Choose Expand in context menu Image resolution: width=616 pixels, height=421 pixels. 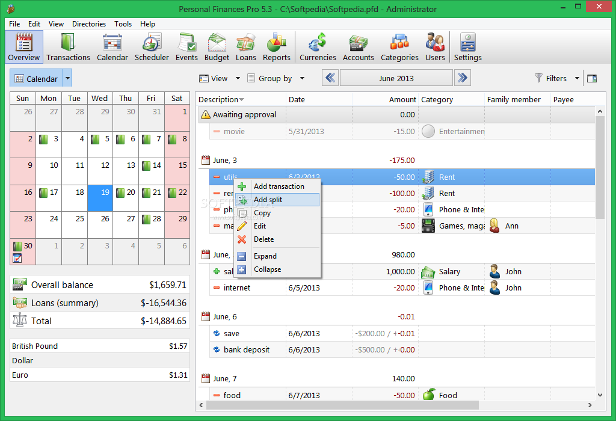click(277, 256)
